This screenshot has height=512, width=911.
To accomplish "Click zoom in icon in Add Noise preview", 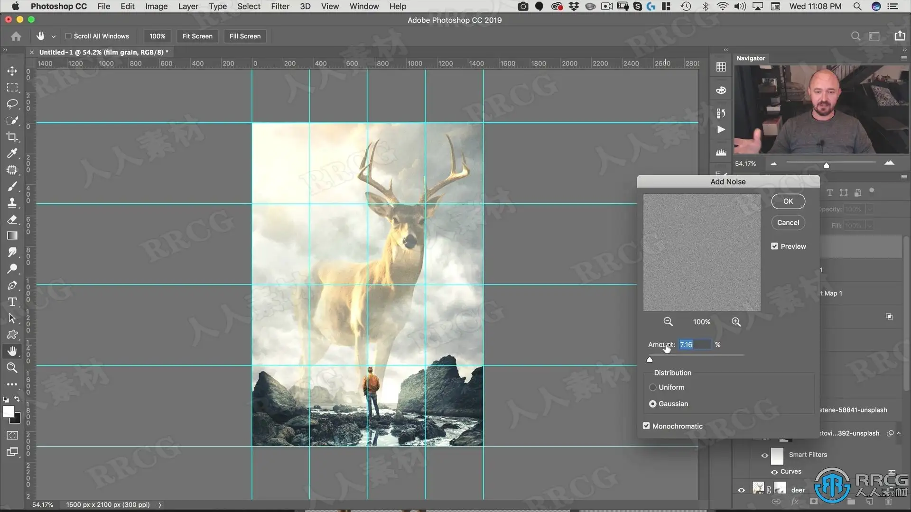I will [x=736, y=322].
